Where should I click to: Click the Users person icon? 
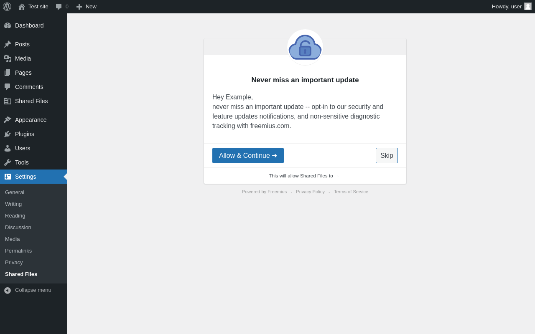tap(8, 148)
